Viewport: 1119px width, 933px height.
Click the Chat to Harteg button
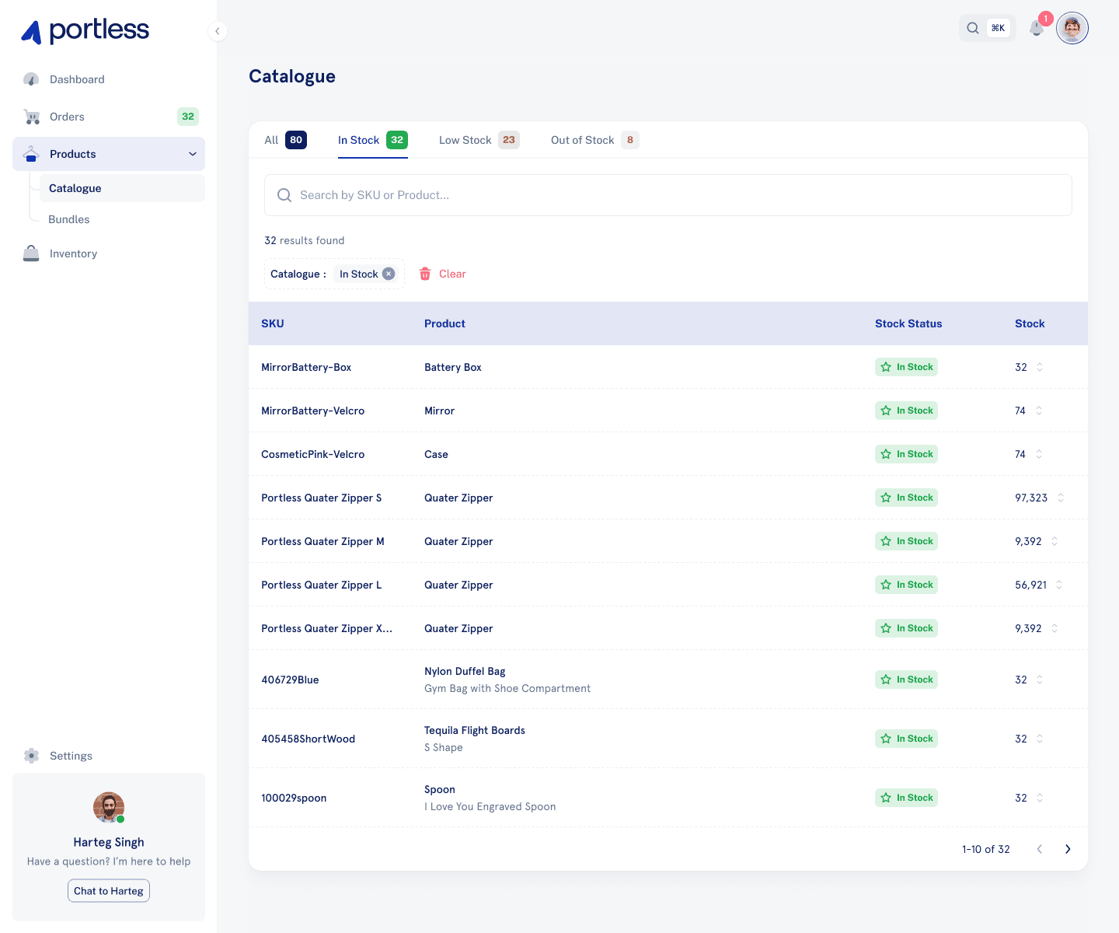coord(109,891)
